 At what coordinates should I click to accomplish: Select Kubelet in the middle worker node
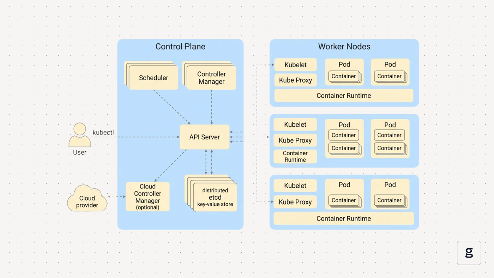[295, 125]
